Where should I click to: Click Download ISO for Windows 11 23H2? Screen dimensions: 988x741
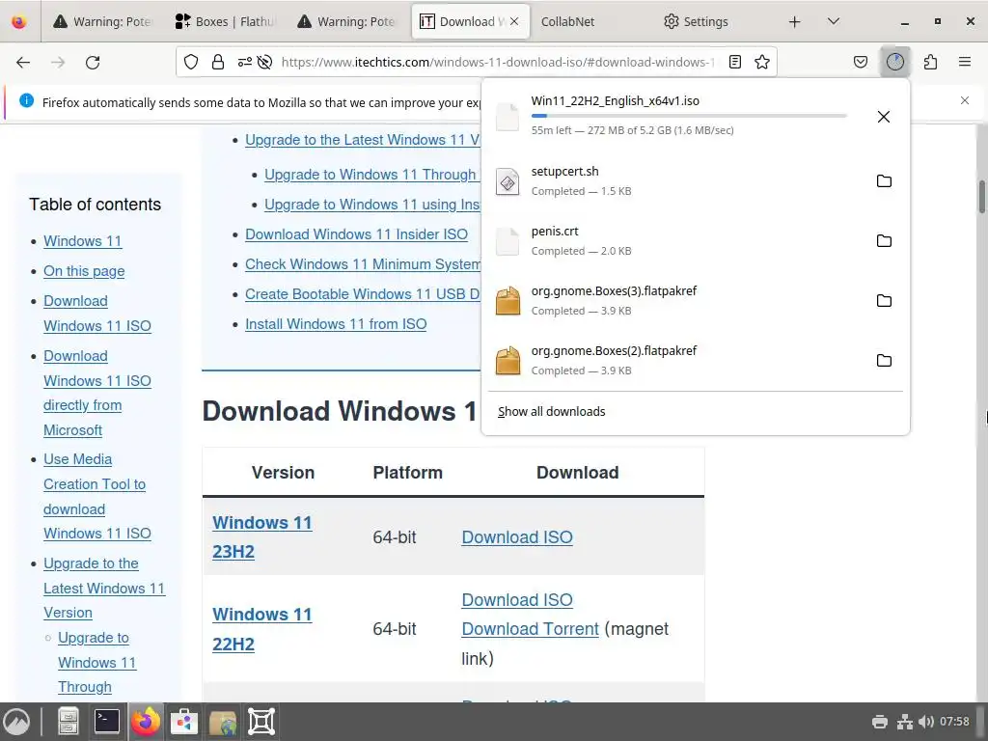(517, 536)
